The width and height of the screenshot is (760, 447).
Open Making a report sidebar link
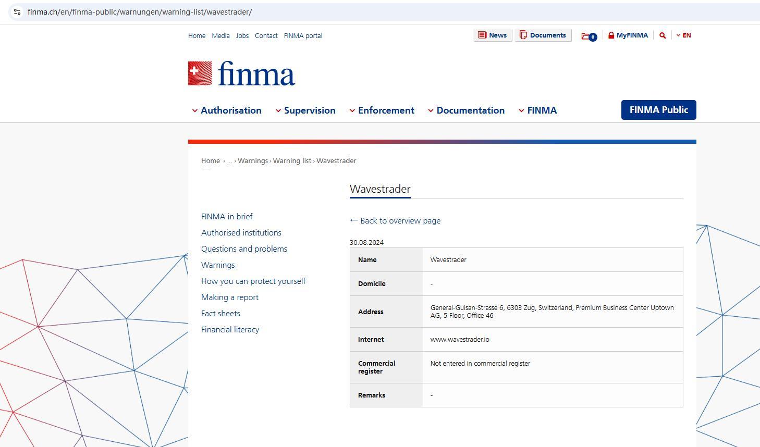pos(230,297)
